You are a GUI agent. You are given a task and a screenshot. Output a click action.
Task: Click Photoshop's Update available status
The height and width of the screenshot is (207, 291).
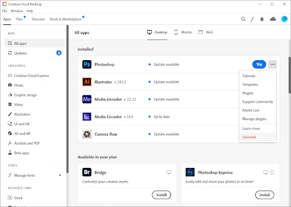click(164, 65)
